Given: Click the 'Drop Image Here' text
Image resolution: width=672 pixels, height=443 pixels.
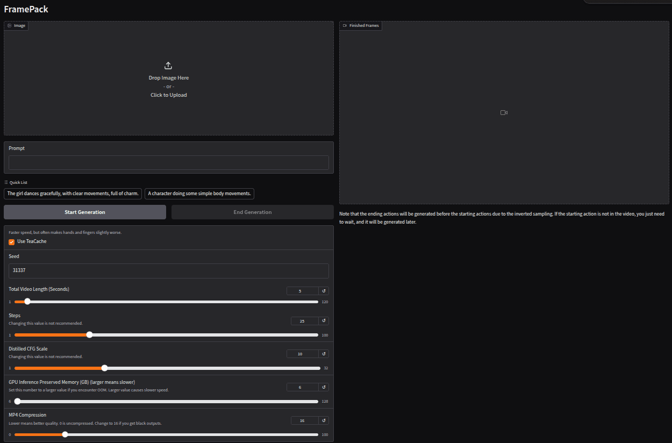Looking at the screenshot, I should click(169, 78).
